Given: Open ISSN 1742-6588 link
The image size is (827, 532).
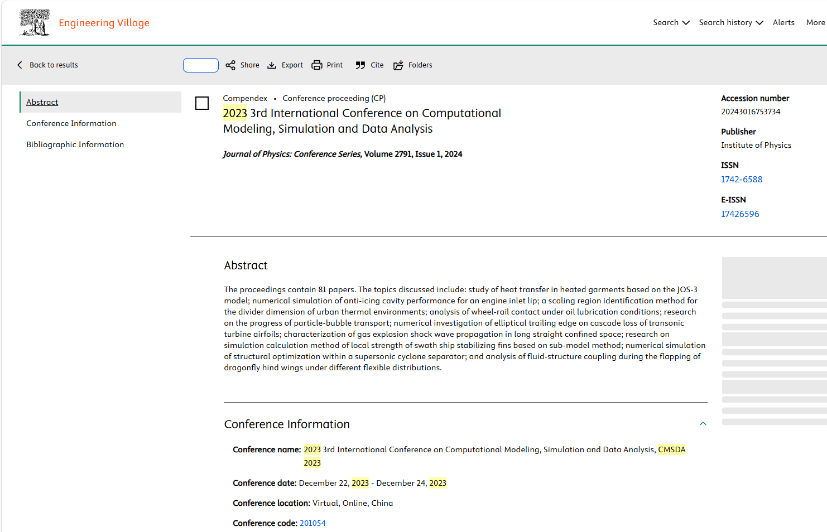Looking at the screenshot, I should pos(742,180).
